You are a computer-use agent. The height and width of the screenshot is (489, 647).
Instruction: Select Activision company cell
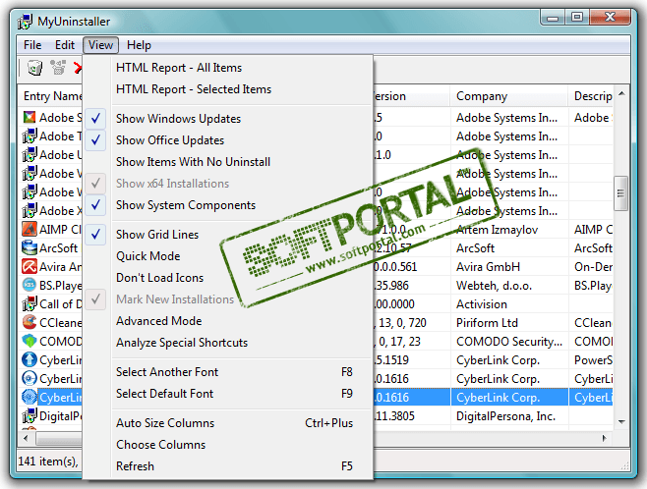point(509,304)
